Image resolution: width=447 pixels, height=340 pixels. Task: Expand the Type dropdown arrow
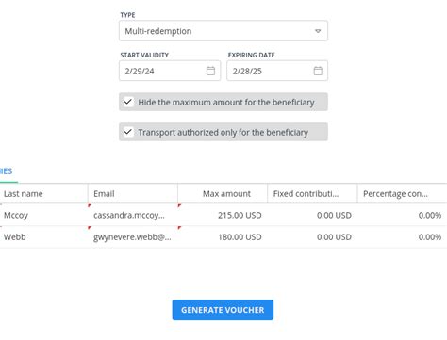tap(318, 31)
